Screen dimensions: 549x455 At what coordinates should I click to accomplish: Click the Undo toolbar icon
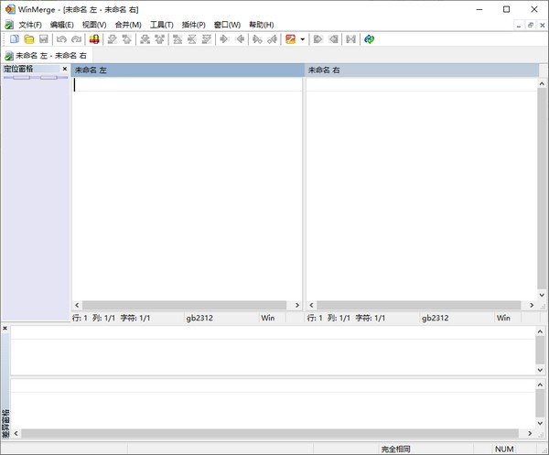[x=61, y=39]
